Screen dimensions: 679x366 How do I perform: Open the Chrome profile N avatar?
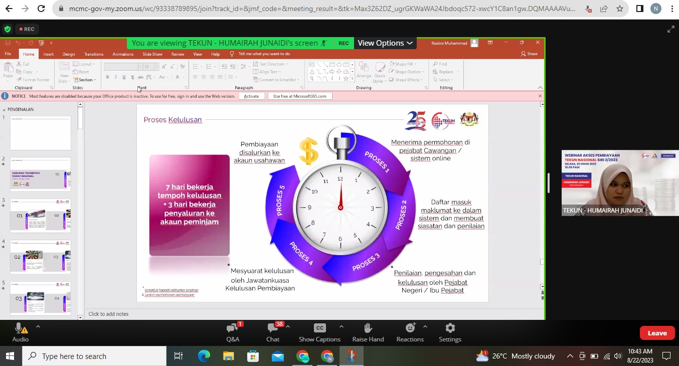[x=655, y=9]
